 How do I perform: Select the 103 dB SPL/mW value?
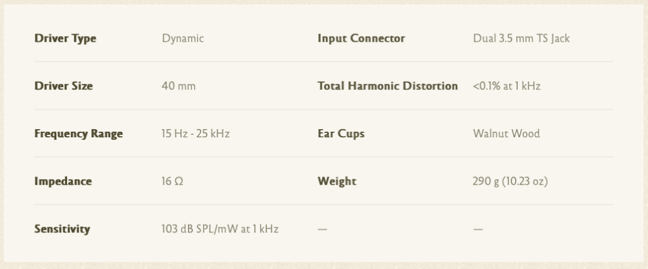220,228
